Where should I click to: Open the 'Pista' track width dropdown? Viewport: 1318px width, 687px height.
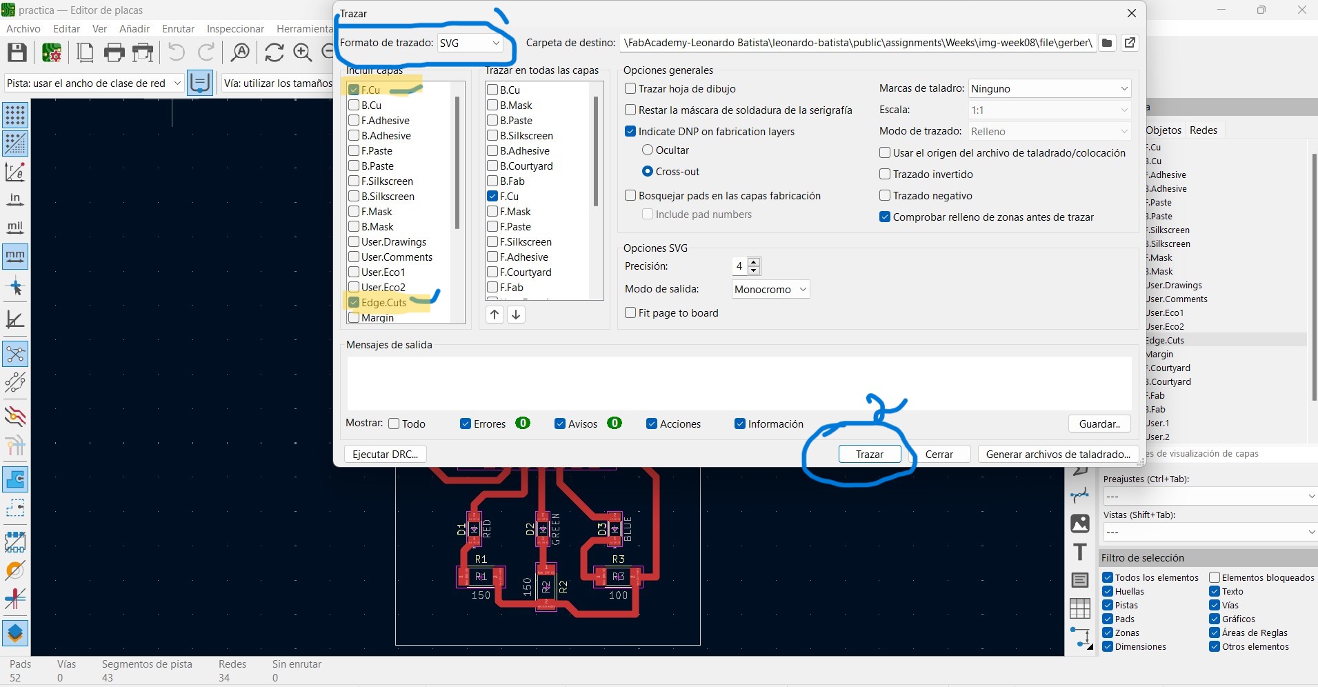[x=94, y=83]
